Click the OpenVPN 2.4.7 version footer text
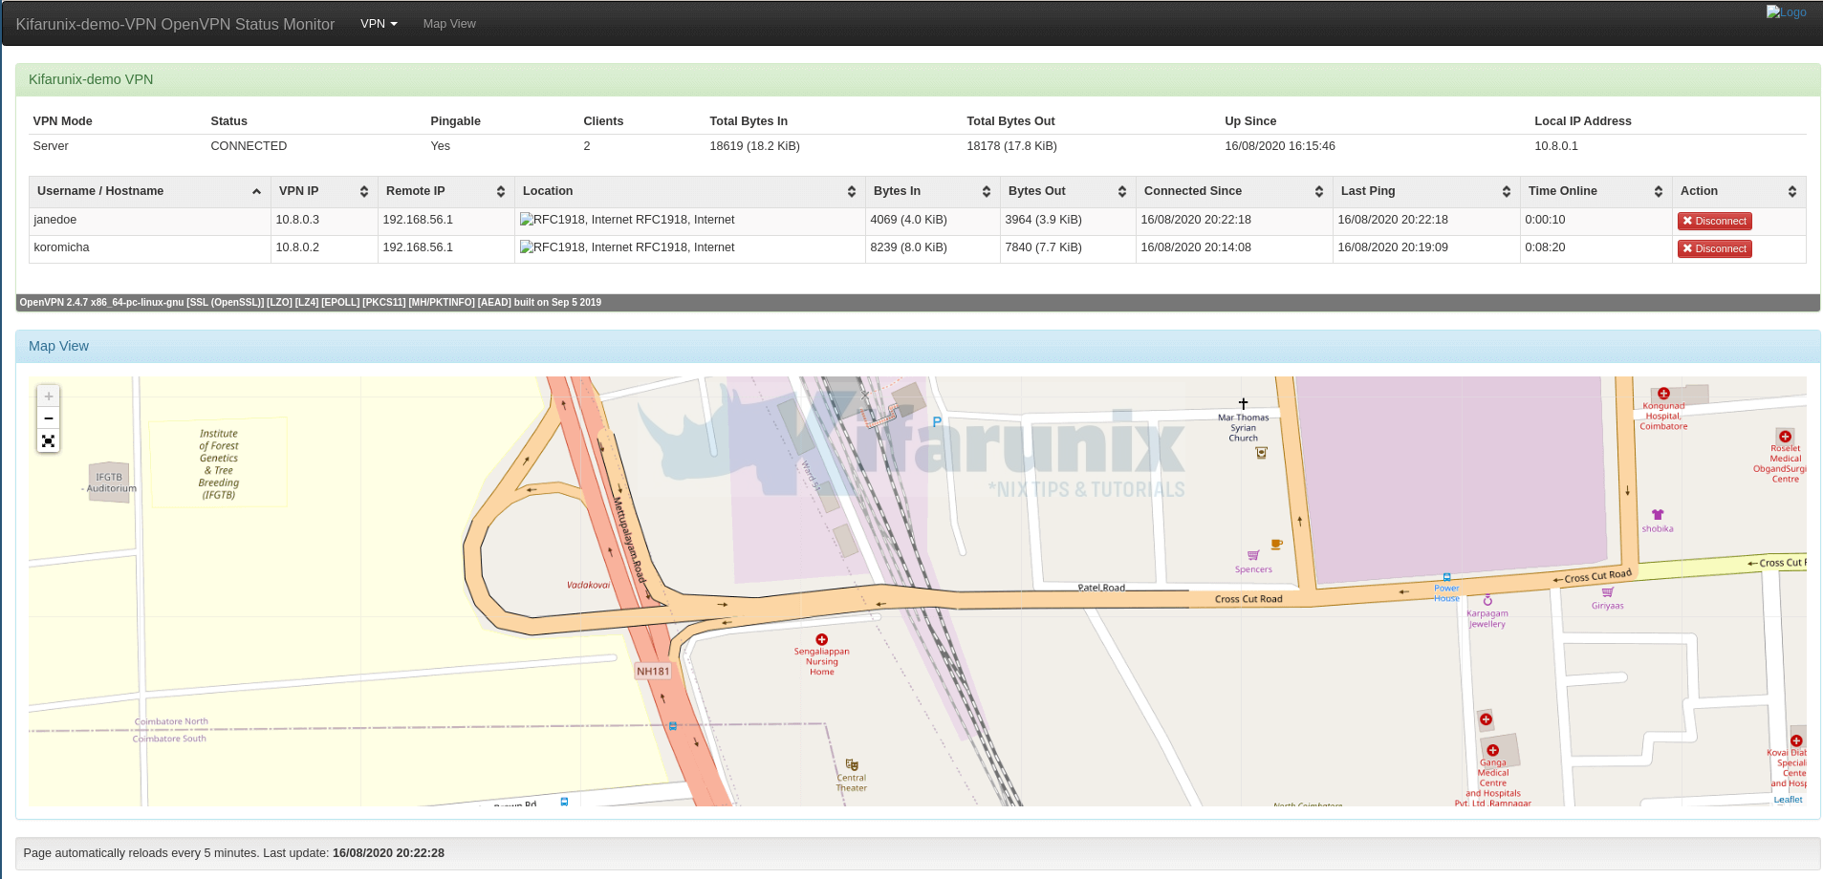The width and height of the screenshot is (1823, 879). click(311, 302)
